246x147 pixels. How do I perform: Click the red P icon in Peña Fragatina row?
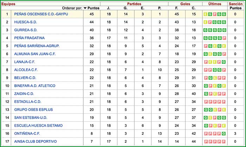coord(224,38)
